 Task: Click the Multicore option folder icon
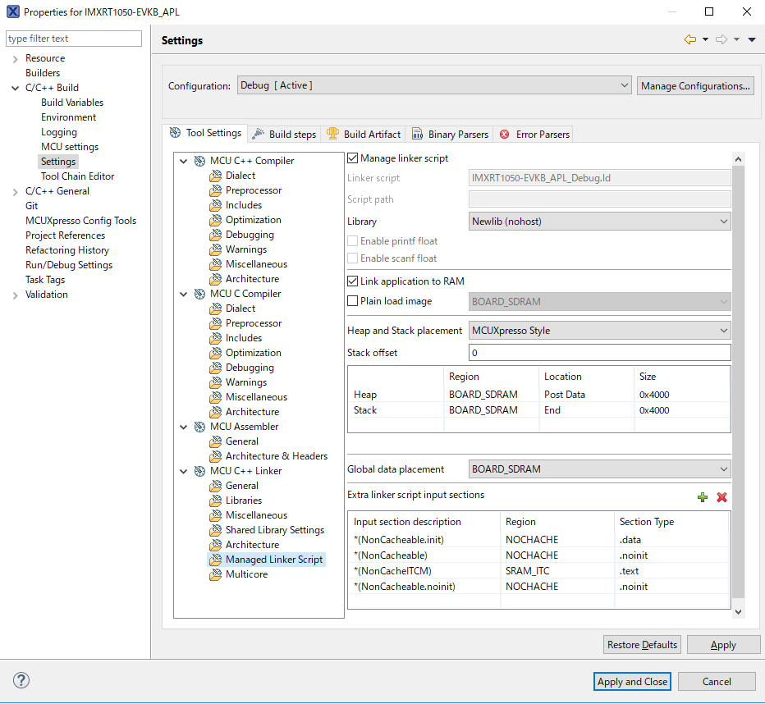[215, 575]
